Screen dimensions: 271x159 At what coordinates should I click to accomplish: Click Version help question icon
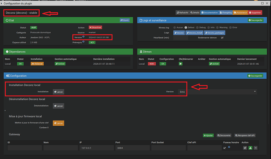(x=84, y=36)
